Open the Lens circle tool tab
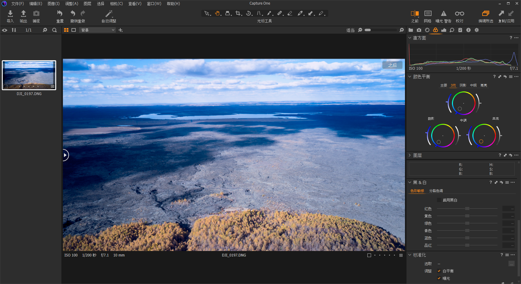 click(427, 30)
